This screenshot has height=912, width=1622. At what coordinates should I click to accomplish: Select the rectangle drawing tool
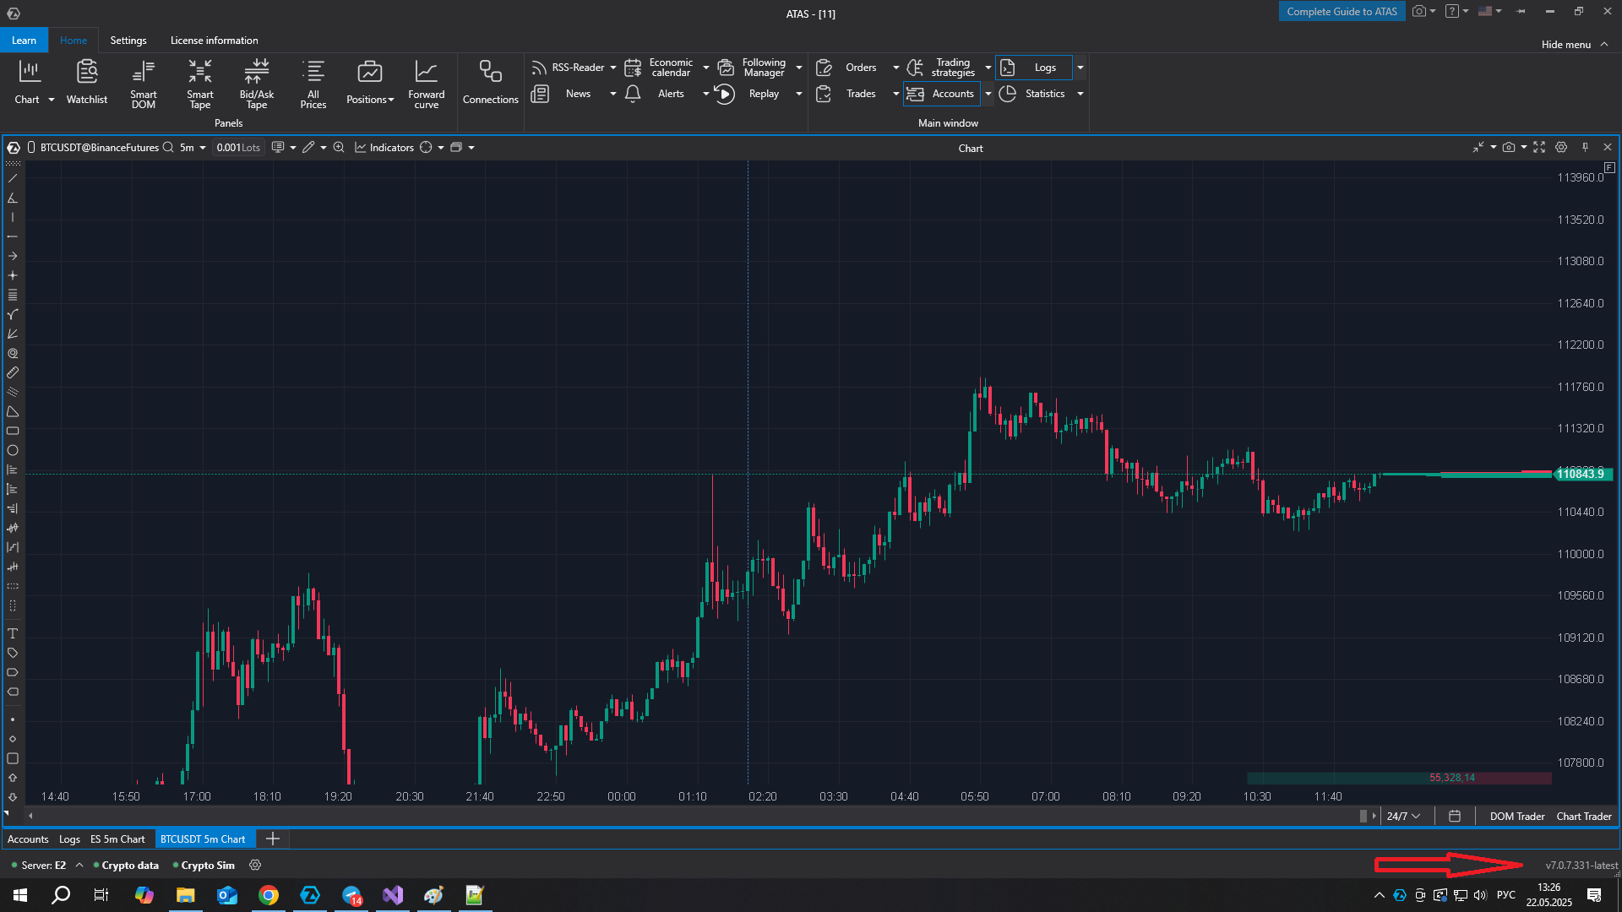pyautogui.click(x=13, y=431)
